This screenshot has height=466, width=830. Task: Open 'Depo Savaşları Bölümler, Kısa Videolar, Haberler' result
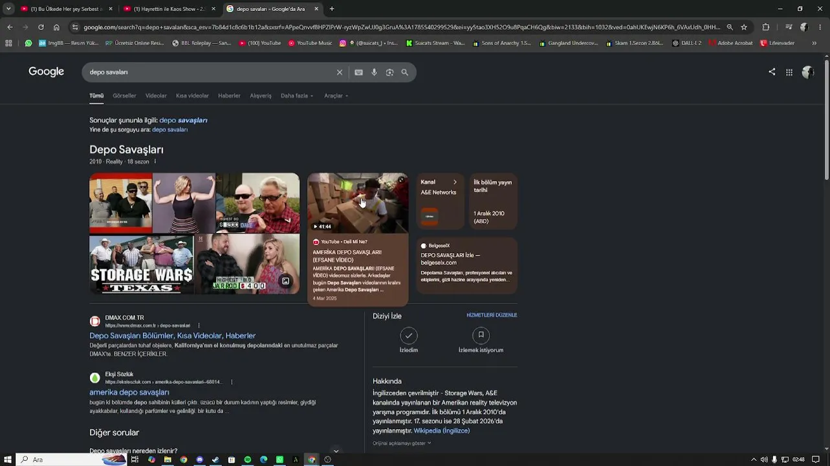(173, 336)
